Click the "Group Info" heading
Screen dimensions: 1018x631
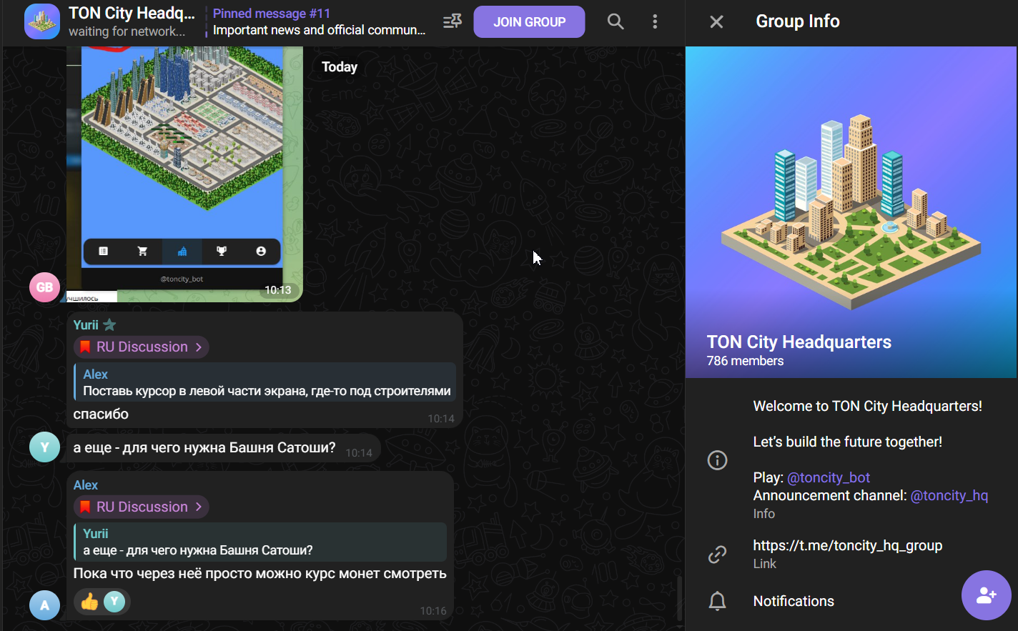(798, 22)
